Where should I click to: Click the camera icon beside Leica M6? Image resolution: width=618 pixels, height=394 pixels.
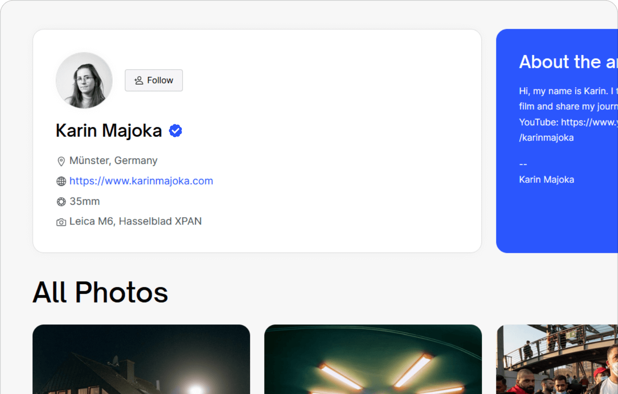pos(61,222)
